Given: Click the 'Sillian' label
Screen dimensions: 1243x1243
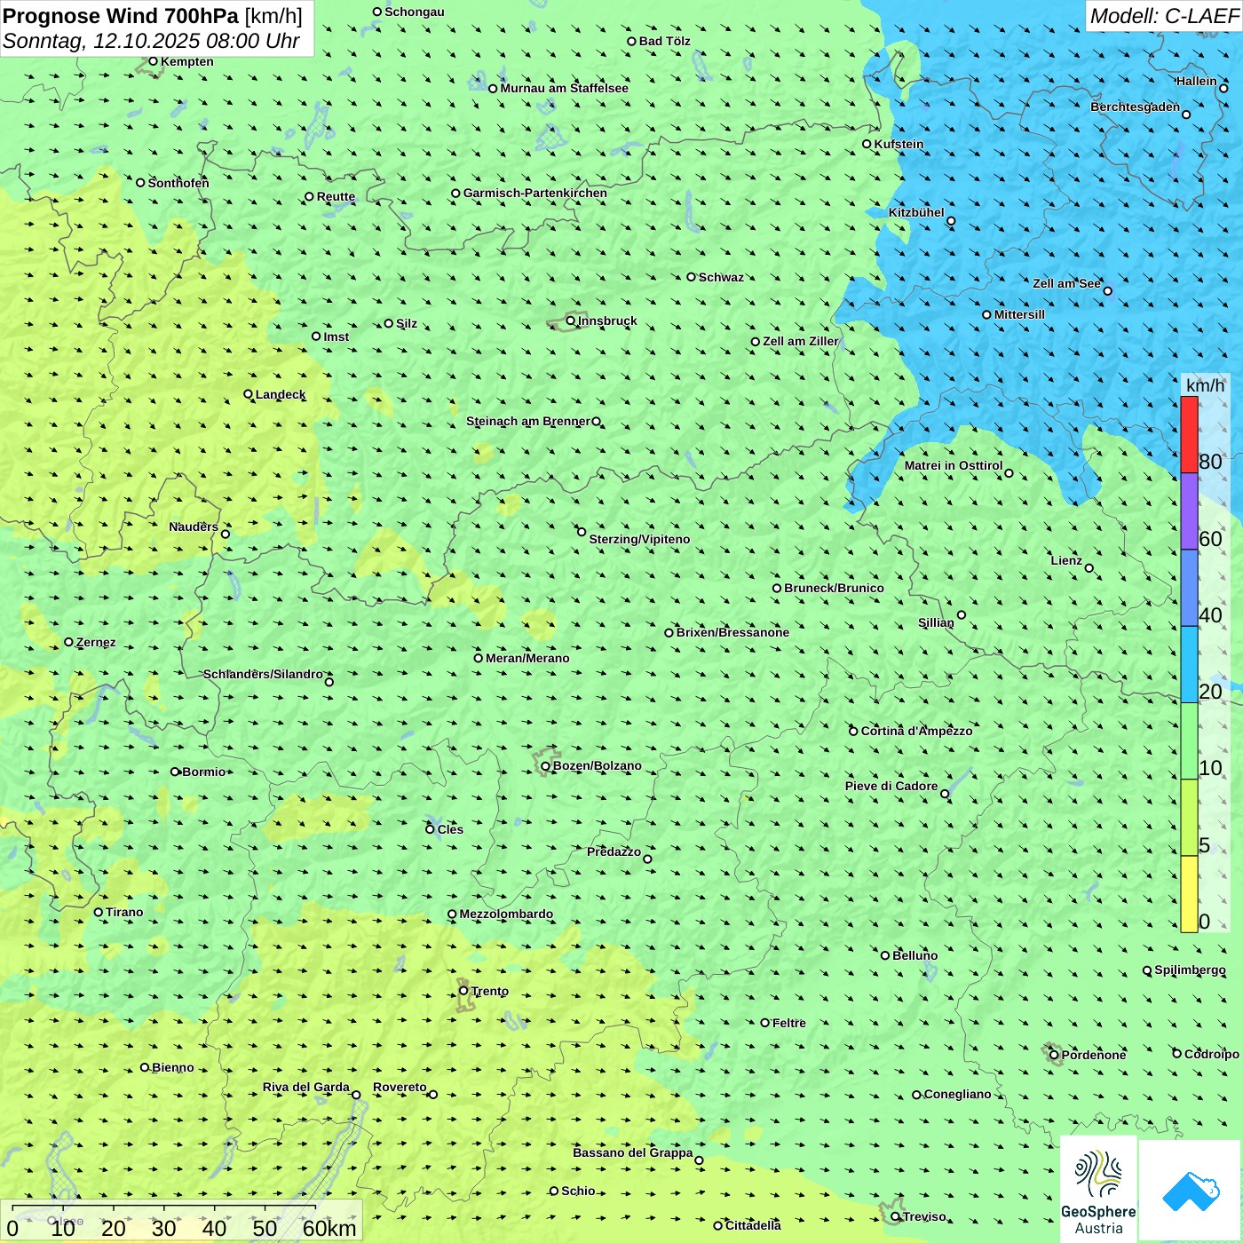Looking at the screenshot, I should click(x=936, y=622).
